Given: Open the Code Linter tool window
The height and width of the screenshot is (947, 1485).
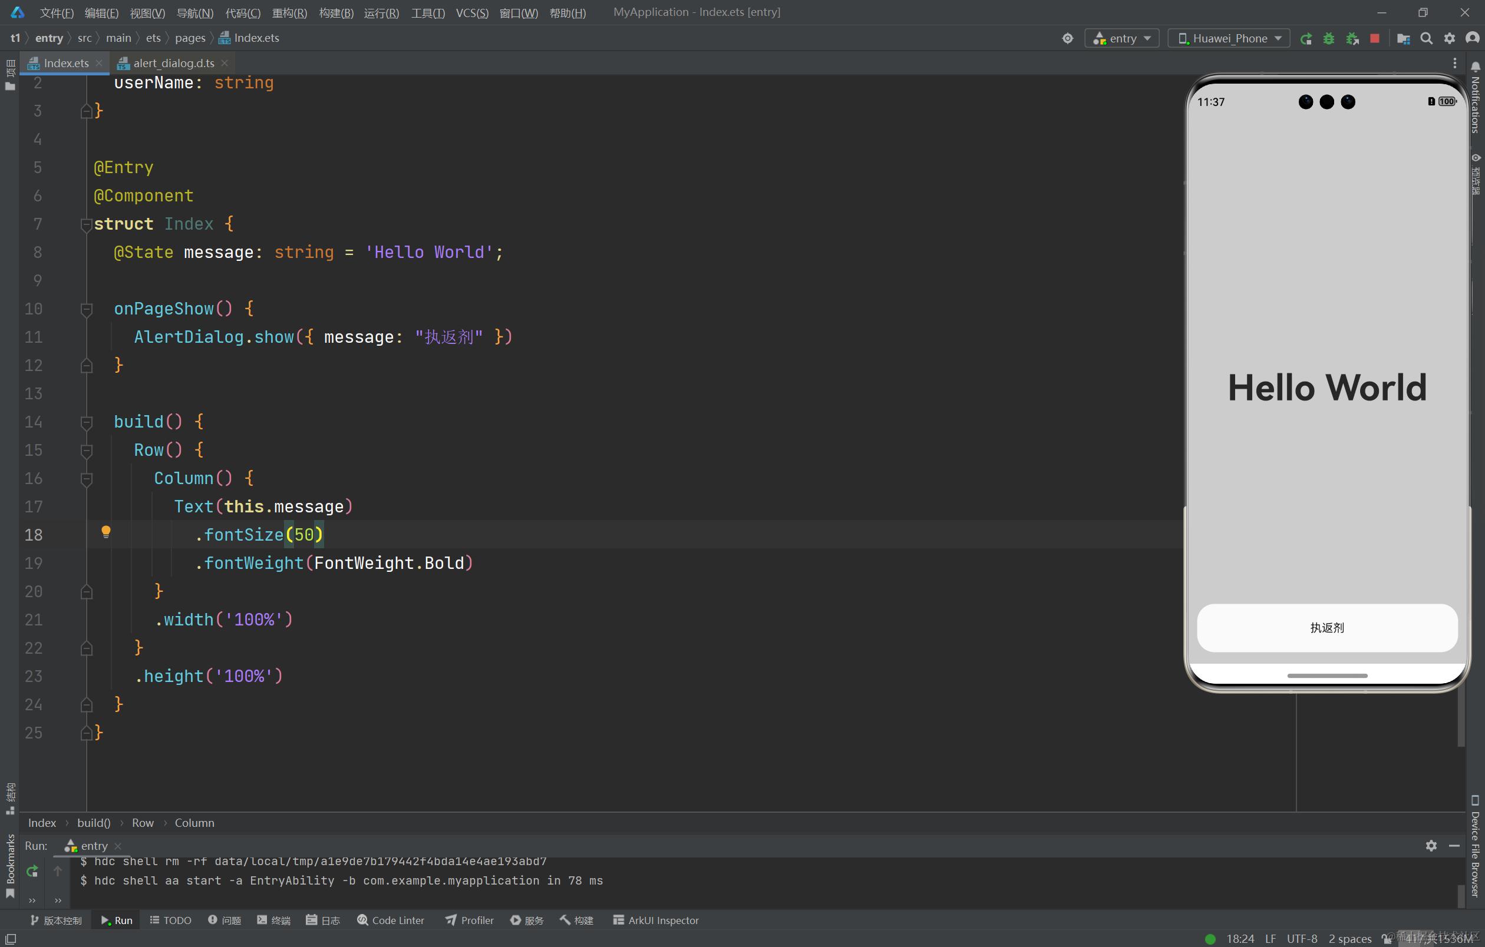Looking at the screenshot, I should (x=390, y=920).
